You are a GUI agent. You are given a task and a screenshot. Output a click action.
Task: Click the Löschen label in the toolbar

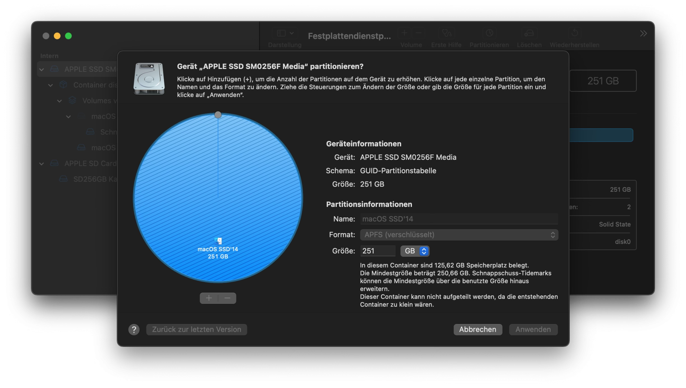[529, 45]
